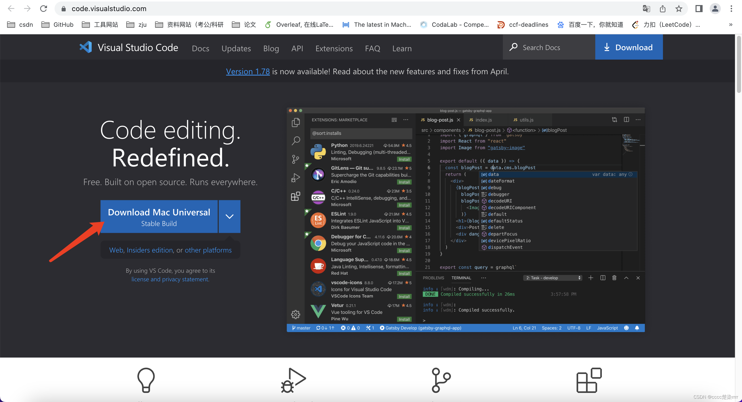The height and width of the screenshot is (402, 742).
Task: Click the Visual Studio Code logo icon
Action: pyautogui.click(x=86, y=47)
